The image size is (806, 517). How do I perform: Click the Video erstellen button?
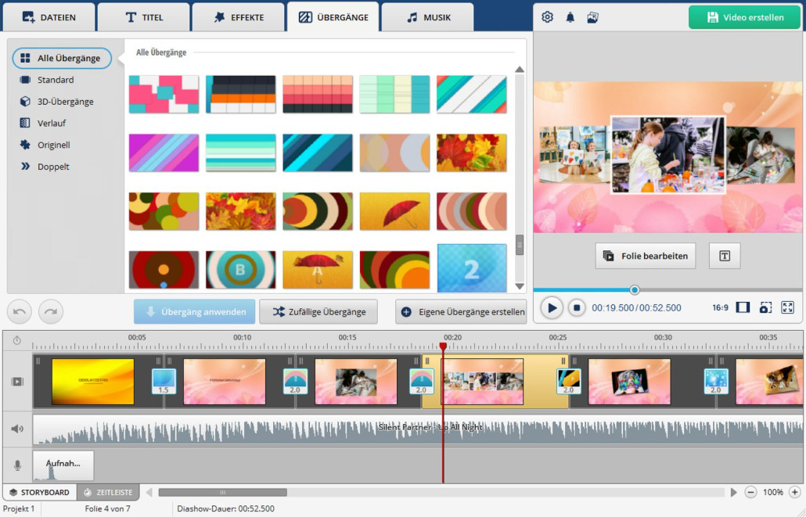(x=744, y=17)
